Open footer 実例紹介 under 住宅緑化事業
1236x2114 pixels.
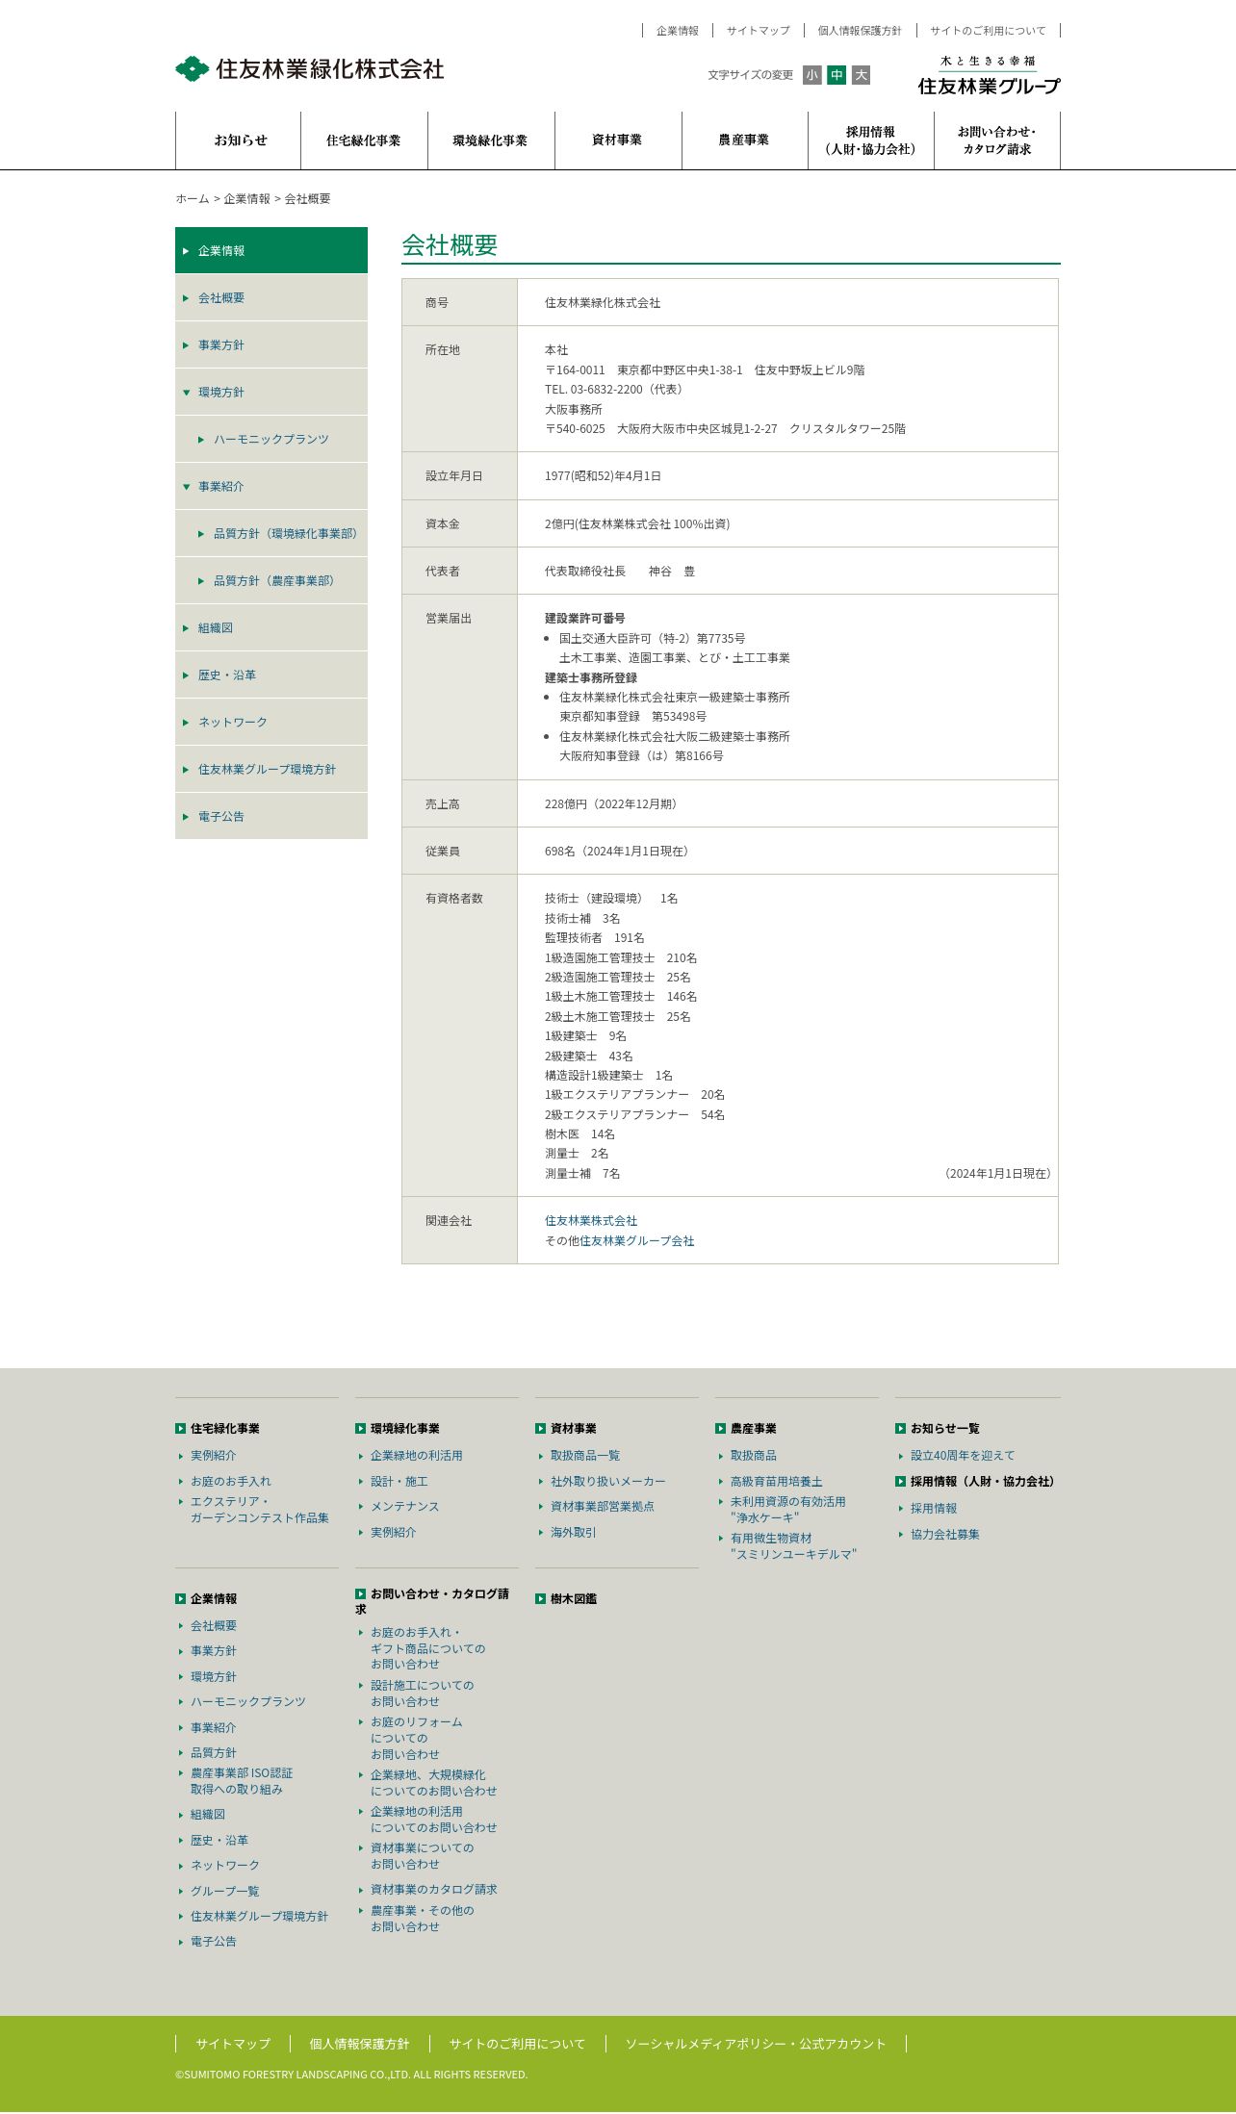pos(214,1456)
